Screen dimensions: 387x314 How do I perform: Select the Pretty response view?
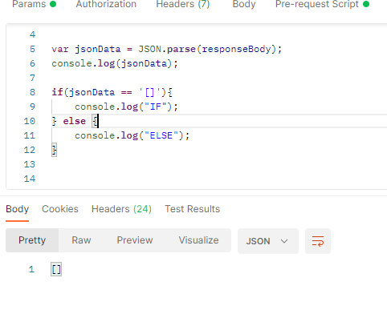[32, 240]
